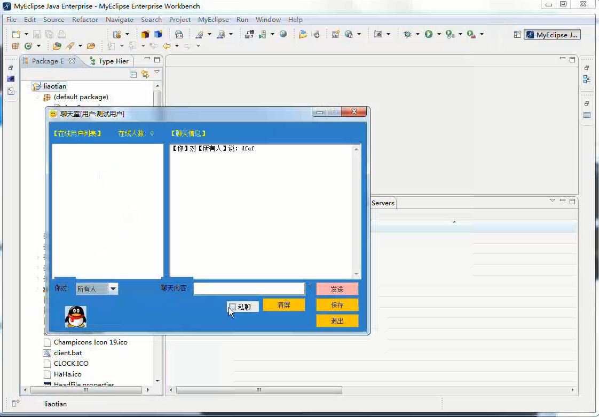Click the yellow Back navigation arrow
599x417 pixels.
[x=167, y=46]
